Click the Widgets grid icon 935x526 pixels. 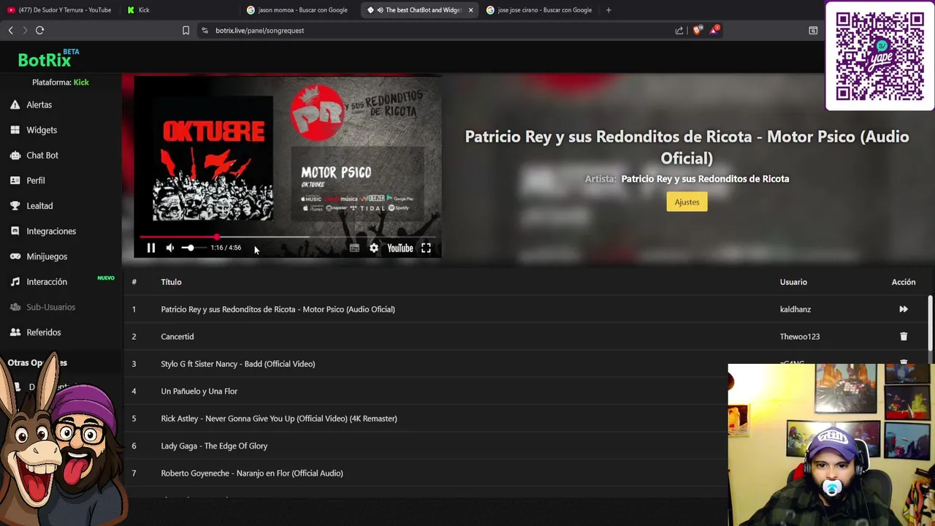coord(15,130)
